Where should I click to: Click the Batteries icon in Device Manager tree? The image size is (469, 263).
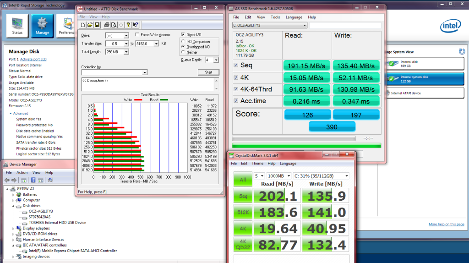19,194
